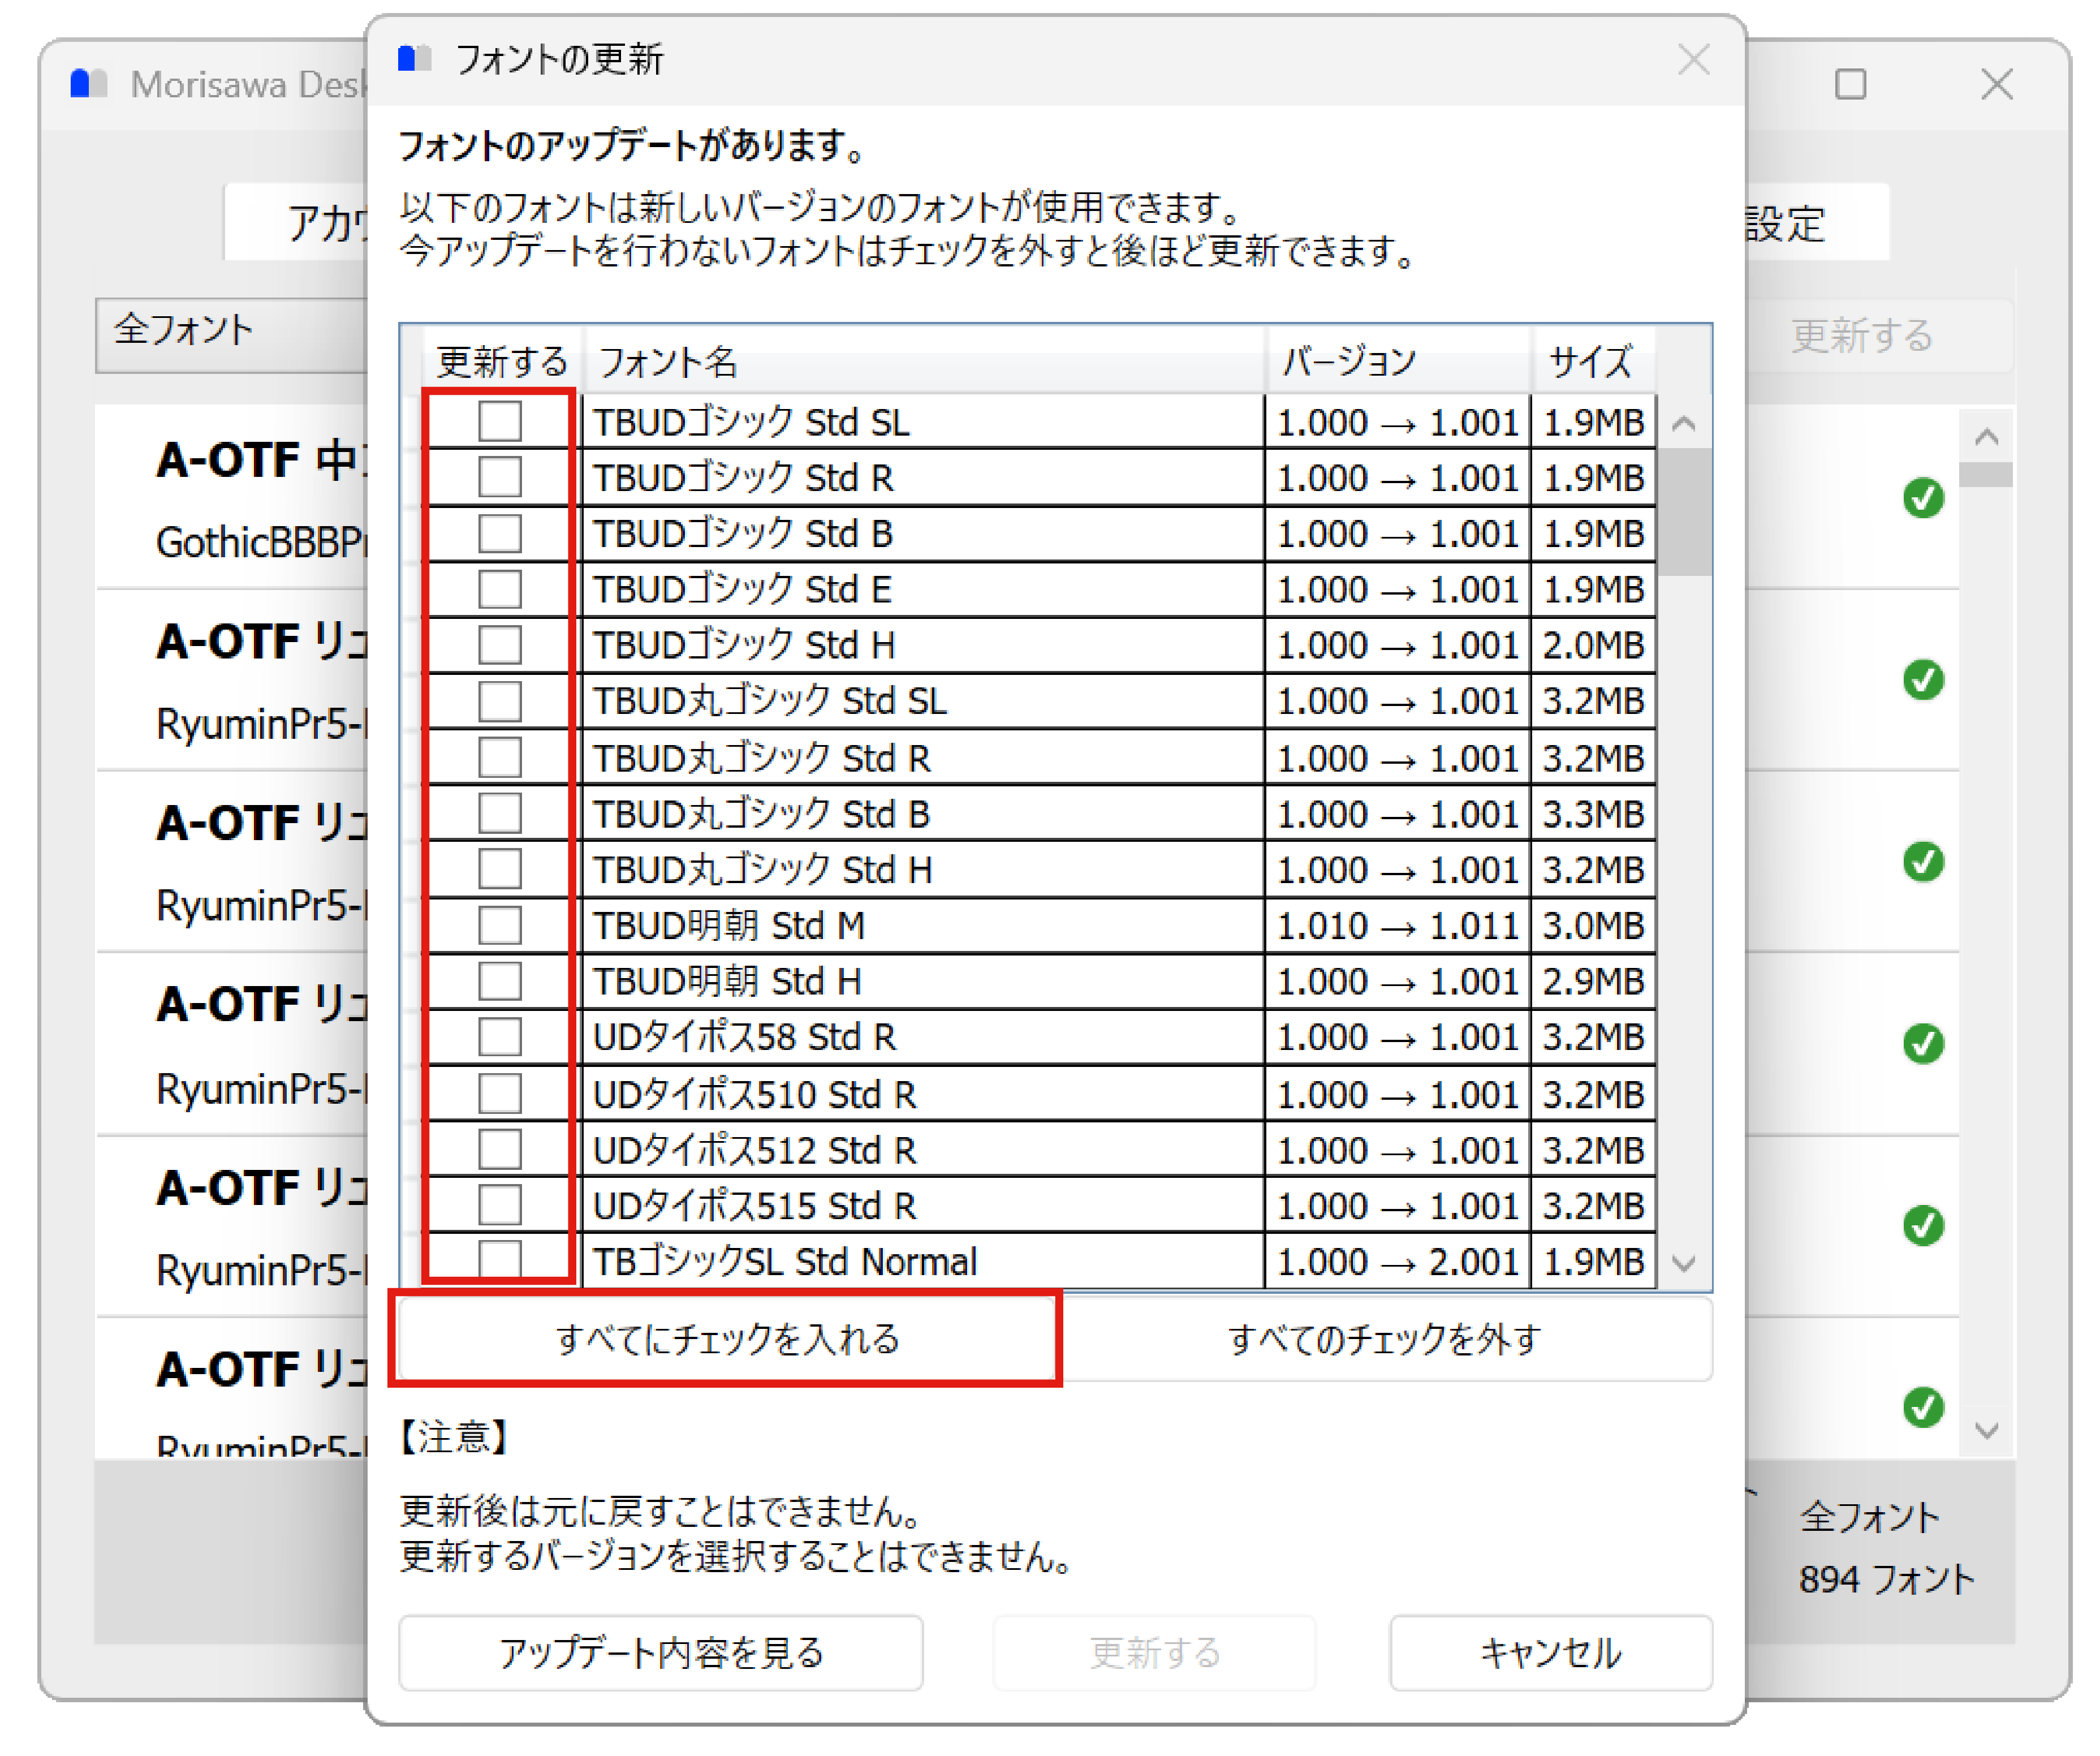Check the TBUDゴシック Std SL update checkbox

coord(500,421)
